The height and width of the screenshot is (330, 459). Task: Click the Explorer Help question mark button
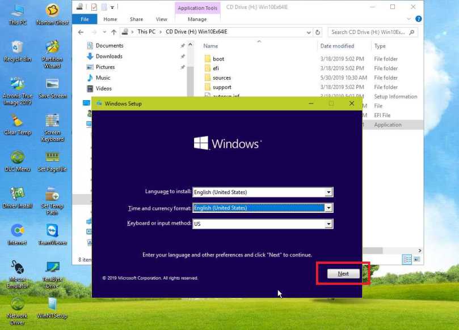418,19
